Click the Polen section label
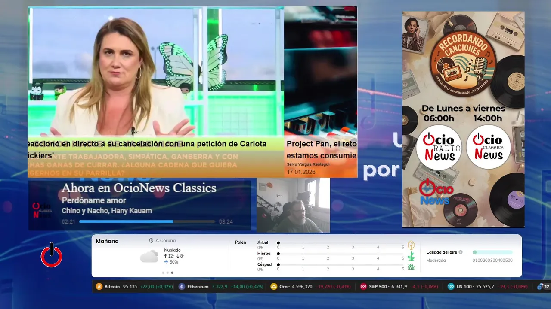The image size is (551, 309). click(x=241, y=242)
